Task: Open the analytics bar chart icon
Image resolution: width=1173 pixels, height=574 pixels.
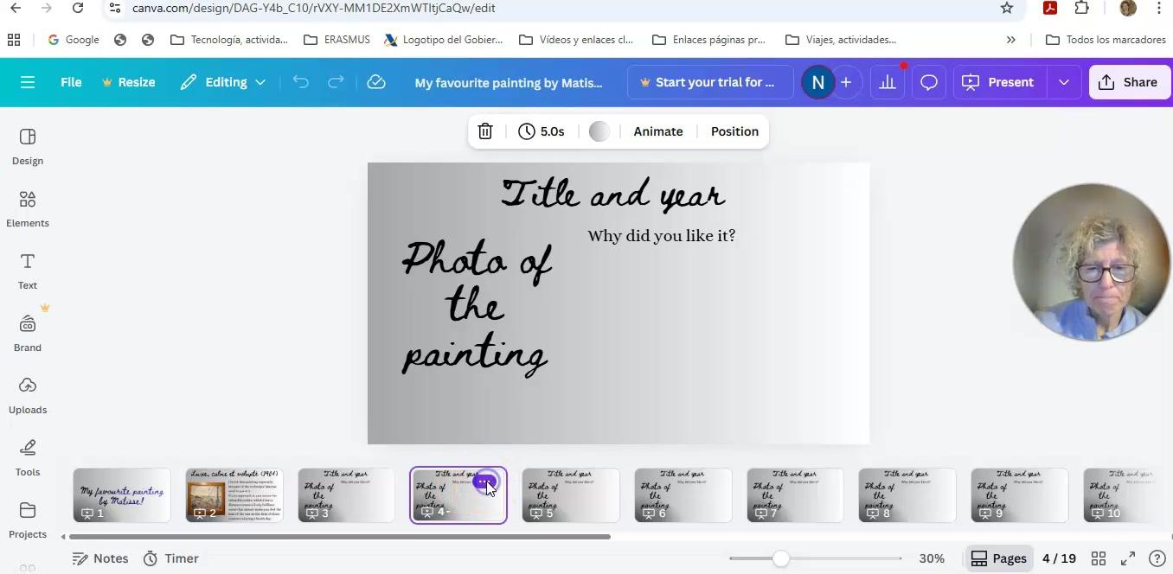Action: [888, 82]
